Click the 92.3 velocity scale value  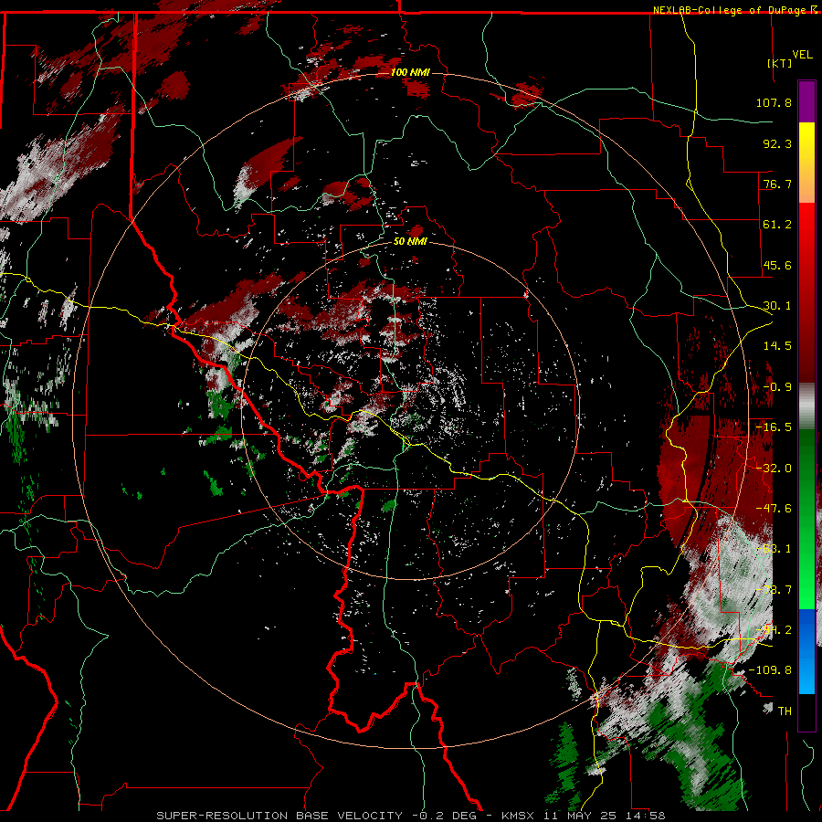[x=777, y=143]
